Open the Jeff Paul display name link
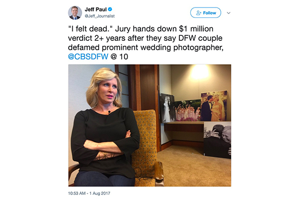Screen dimensions: 299x199 pyautogui.click(x=96, y=9)
